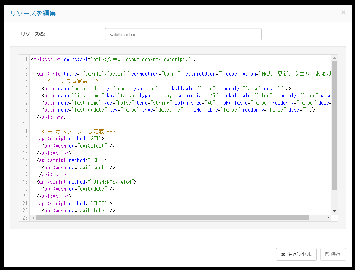Image resolution: width=355 pixels, height=270 pixels.
Task: Click the </api:script> tag on line 20
Action: (54, 196)
